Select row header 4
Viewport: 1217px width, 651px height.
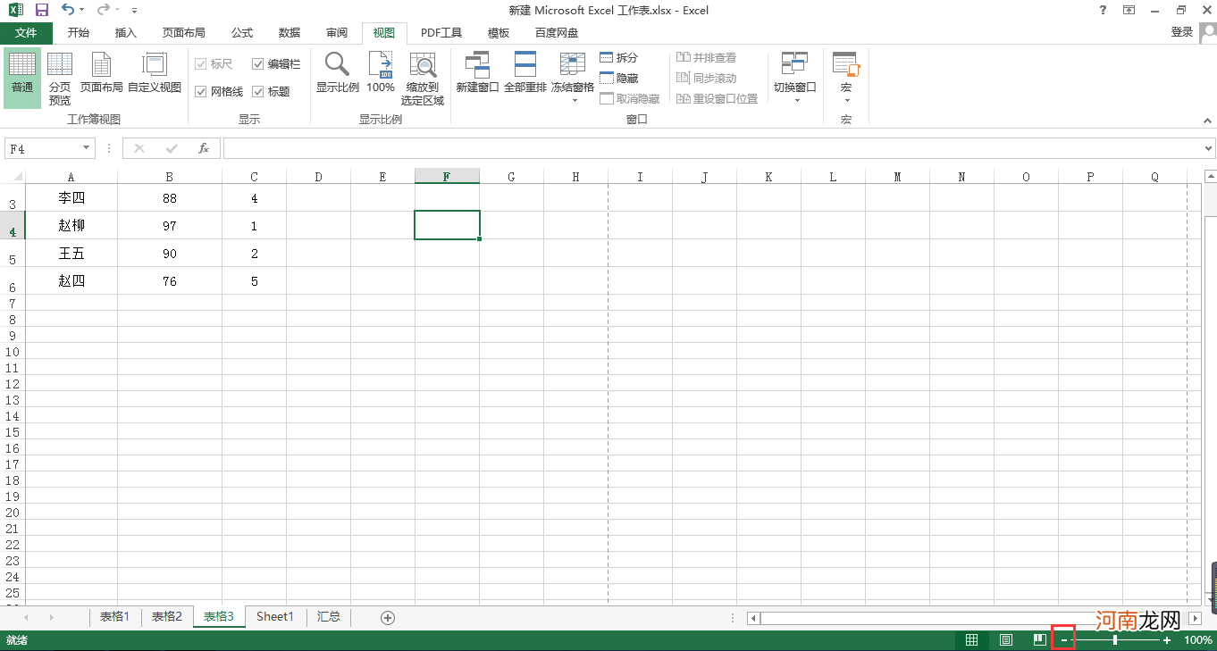(x=13, y=226)
